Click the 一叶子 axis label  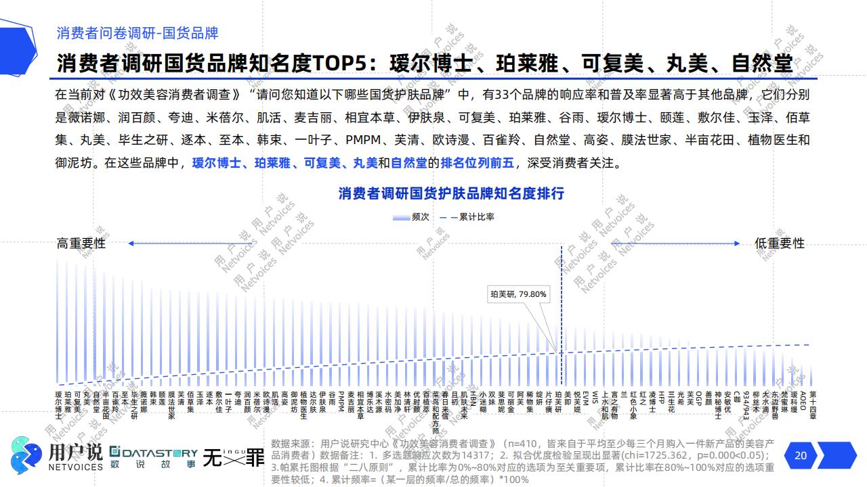pyautogui.click(x=228, y=402)
